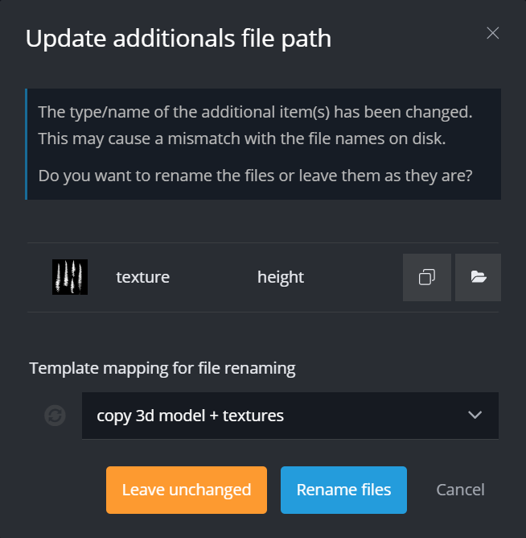This screenshot has width=526, height=538.
Task: Open the folder location icon button
Action: pos(479,277)
